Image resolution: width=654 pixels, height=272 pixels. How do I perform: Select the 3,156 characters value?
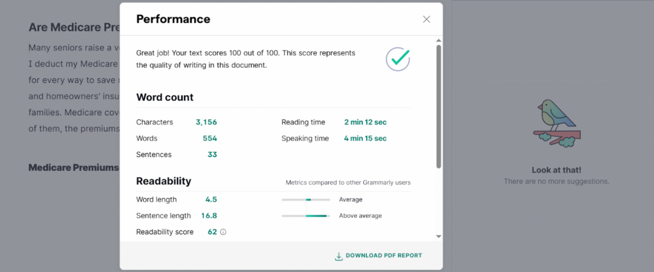tap(206, 122)
